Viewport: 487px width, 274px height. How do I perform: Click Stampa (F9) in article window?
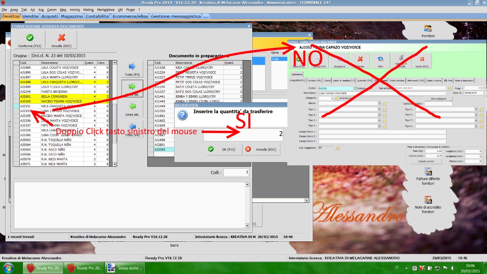pyautogui.click(x=319, y=61)
